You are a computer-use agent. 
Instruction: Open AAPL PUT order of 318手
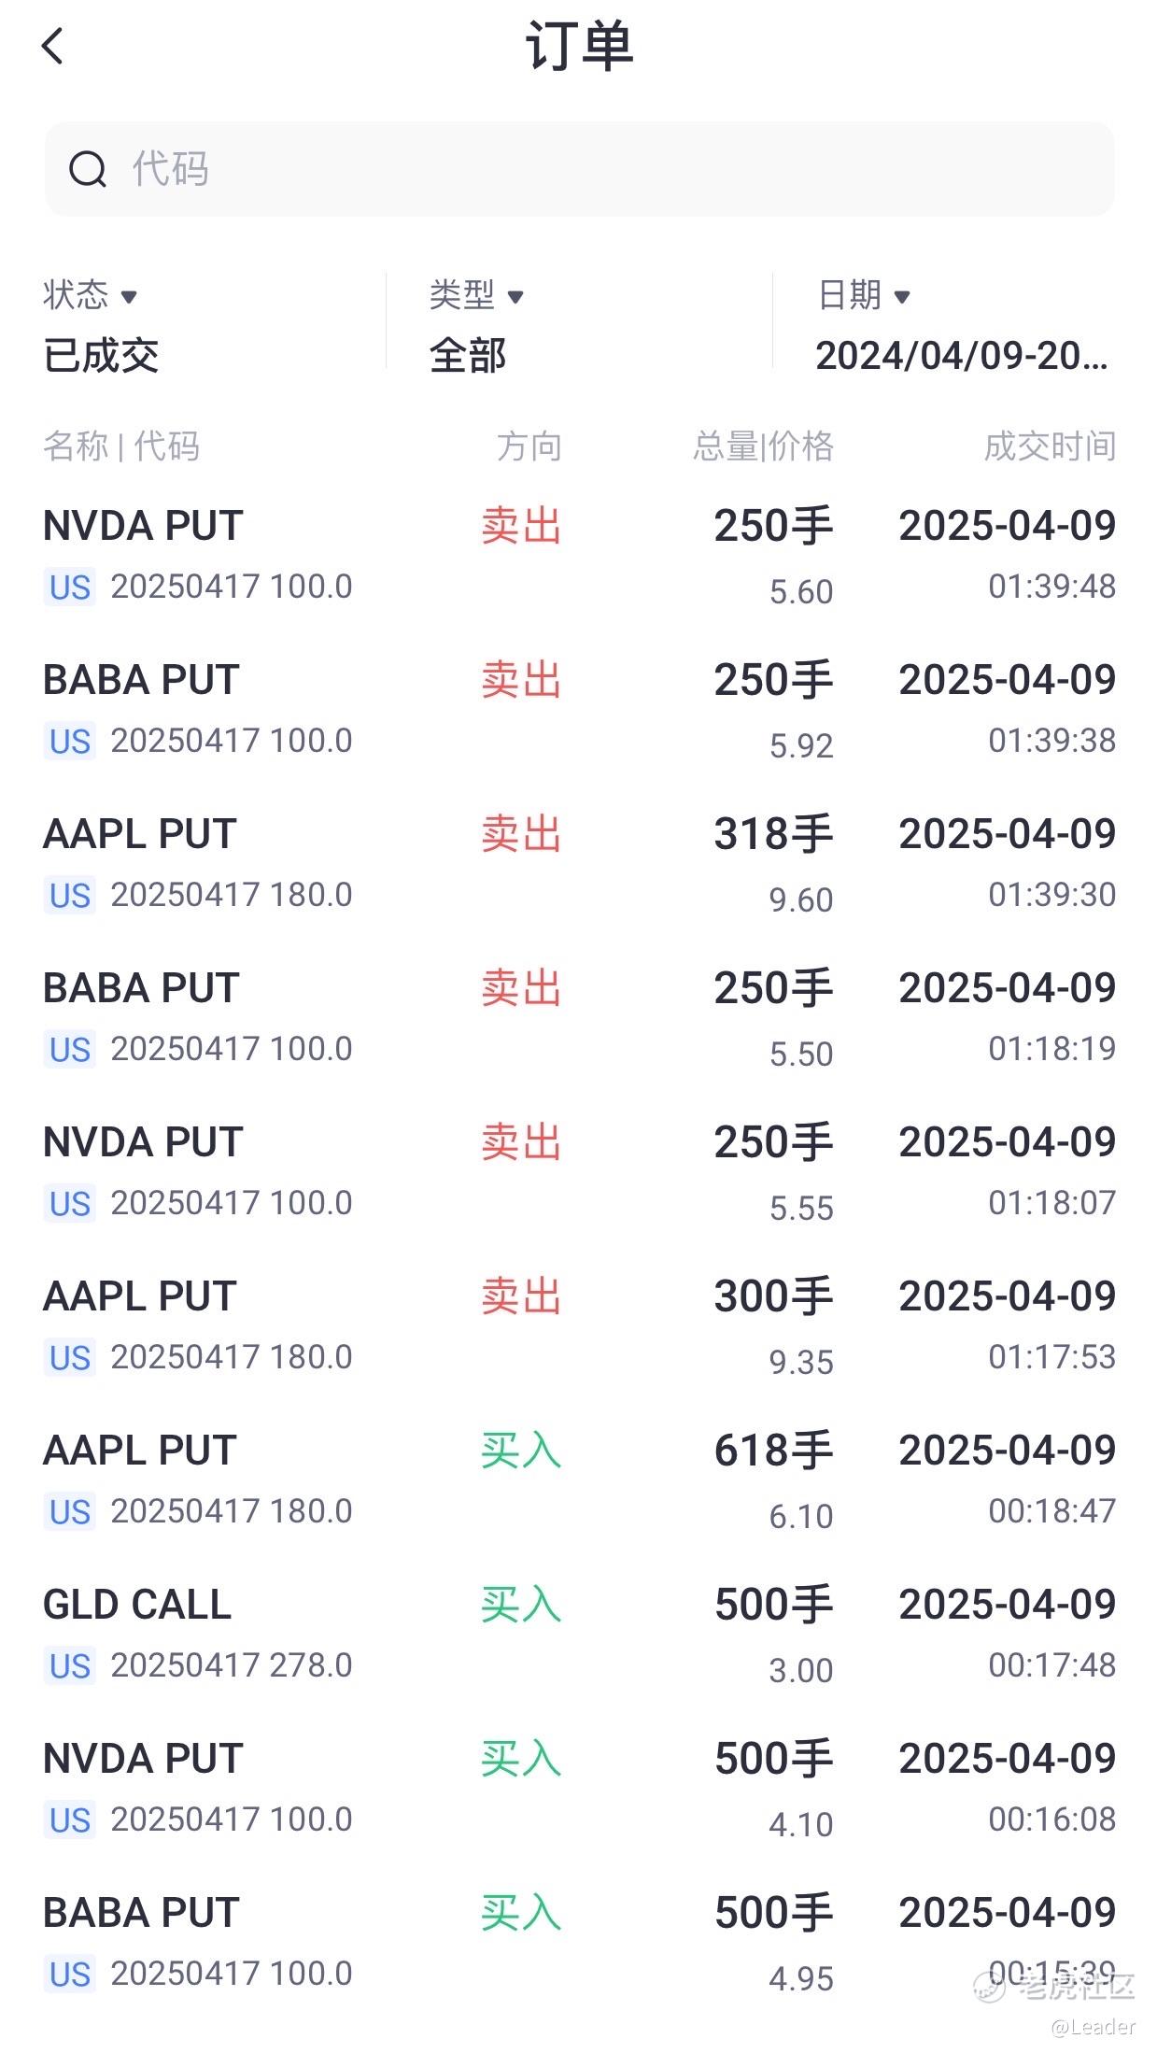578,864
